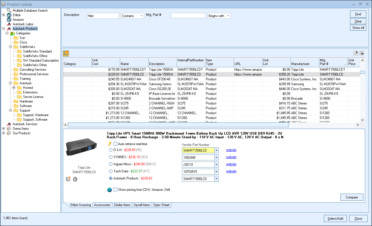
Task: Select the Tech Data vendor radio button
Action: [111, 171]
